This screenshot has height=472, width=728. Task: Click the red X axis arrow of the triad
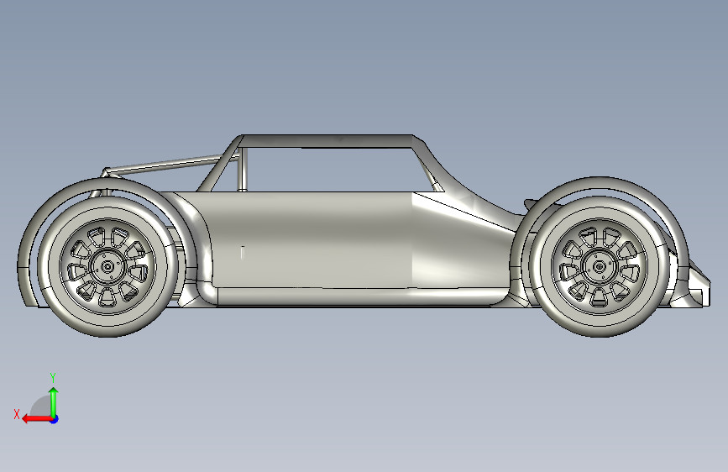point(36,419)
